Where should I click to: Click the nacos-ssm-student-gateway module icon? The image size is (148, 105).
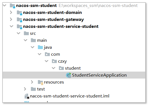point(19,20)
